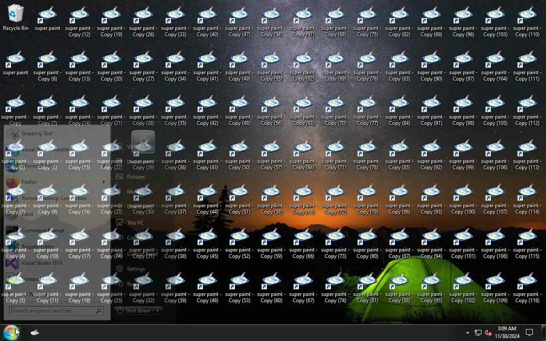The width and height of the screenshot is (546, 341).
Task: Open the taskbar clock showing 3:09 AM
Action: pos(507,332)
